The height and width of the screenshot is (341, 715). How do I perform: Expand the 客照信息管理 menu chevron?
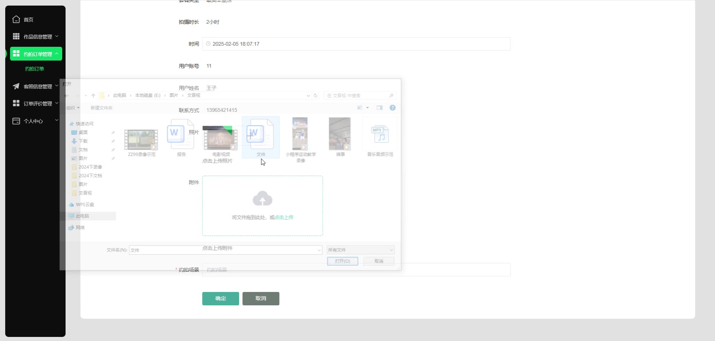point(57,86)
